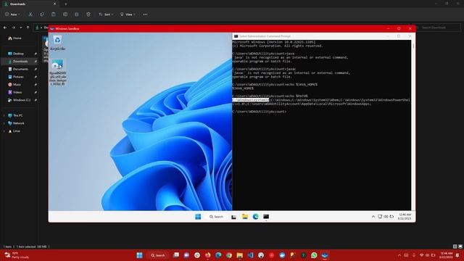This screenshot has height=261, width=464.
Task: Expand the Linux tree node
Action: coord(4,130)
